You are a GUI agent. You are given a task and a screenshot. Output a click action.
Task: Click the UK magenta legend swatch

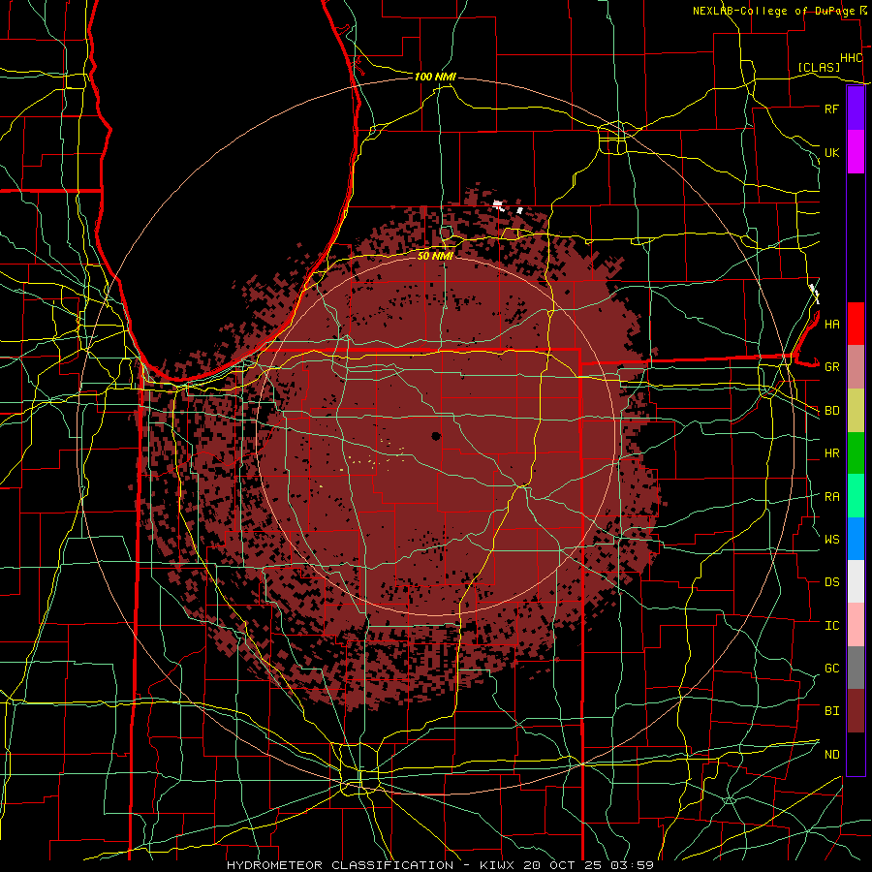[x=856, y=152]
